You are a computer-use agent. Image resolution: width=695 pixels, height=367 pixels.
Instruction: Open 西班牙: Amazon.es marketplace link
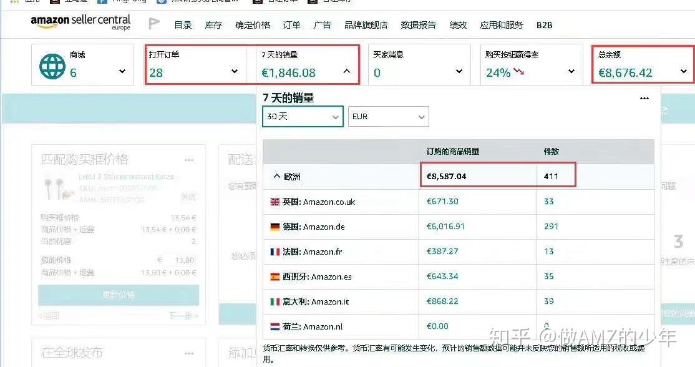pos(318,277)
